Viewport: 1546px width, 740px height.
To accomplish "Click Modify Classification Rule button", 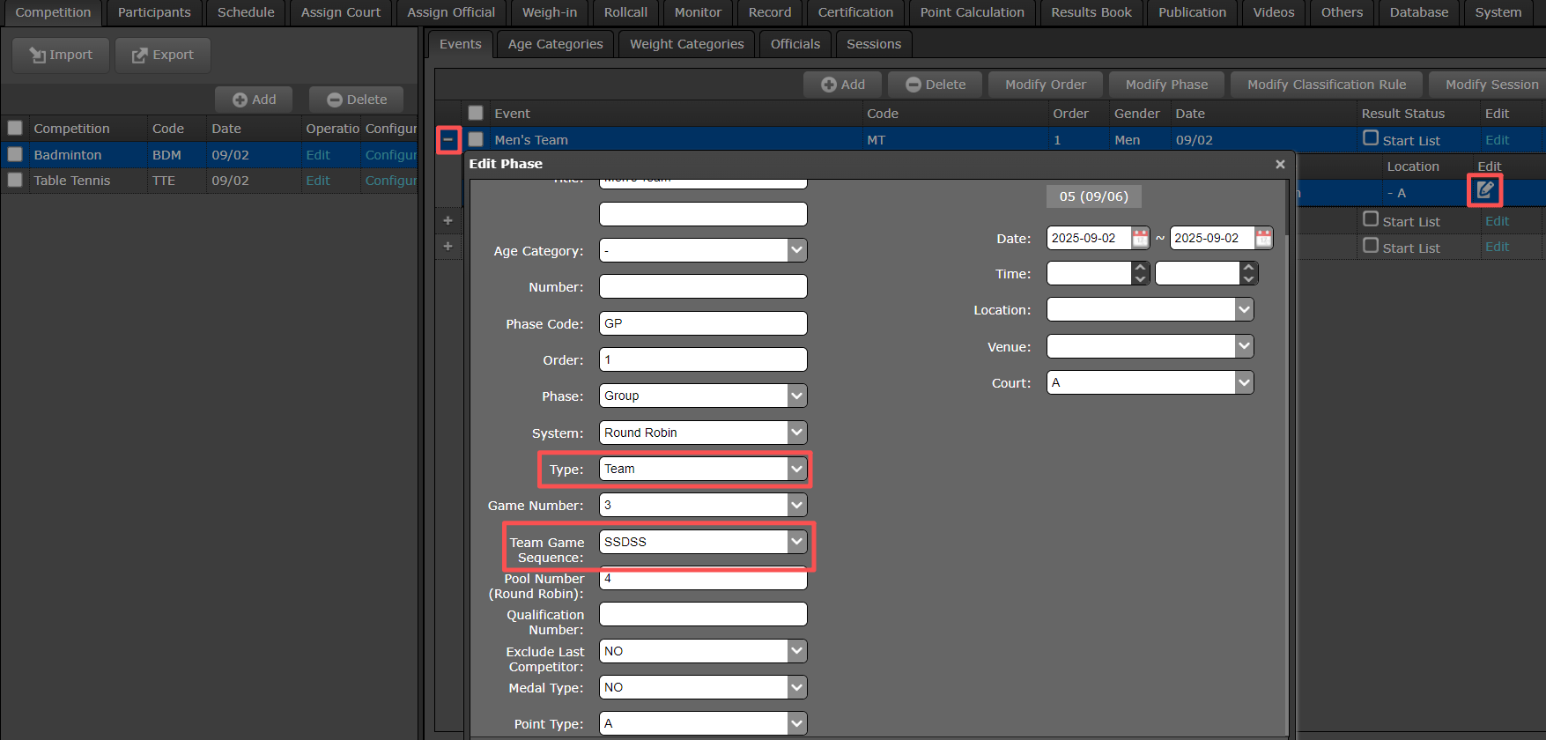I will (x=1326, y=85).
